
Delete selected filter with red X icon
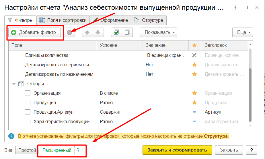coord(69,32)
